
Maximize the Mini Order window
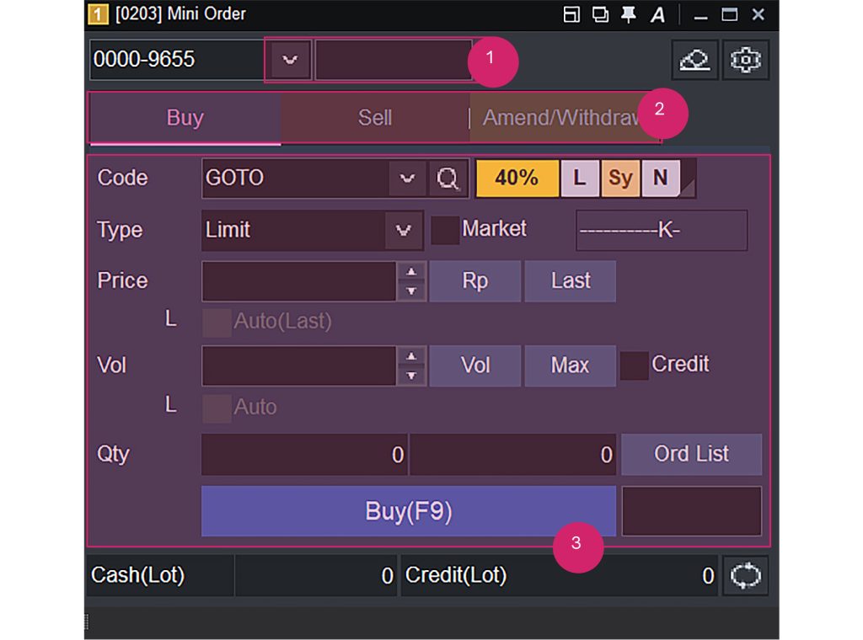click(729, 14)
